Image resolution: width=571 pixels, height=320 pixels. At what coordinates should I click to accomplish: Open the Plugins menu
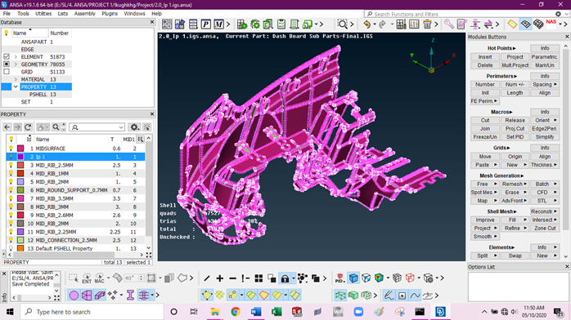(x=110, y=13)
